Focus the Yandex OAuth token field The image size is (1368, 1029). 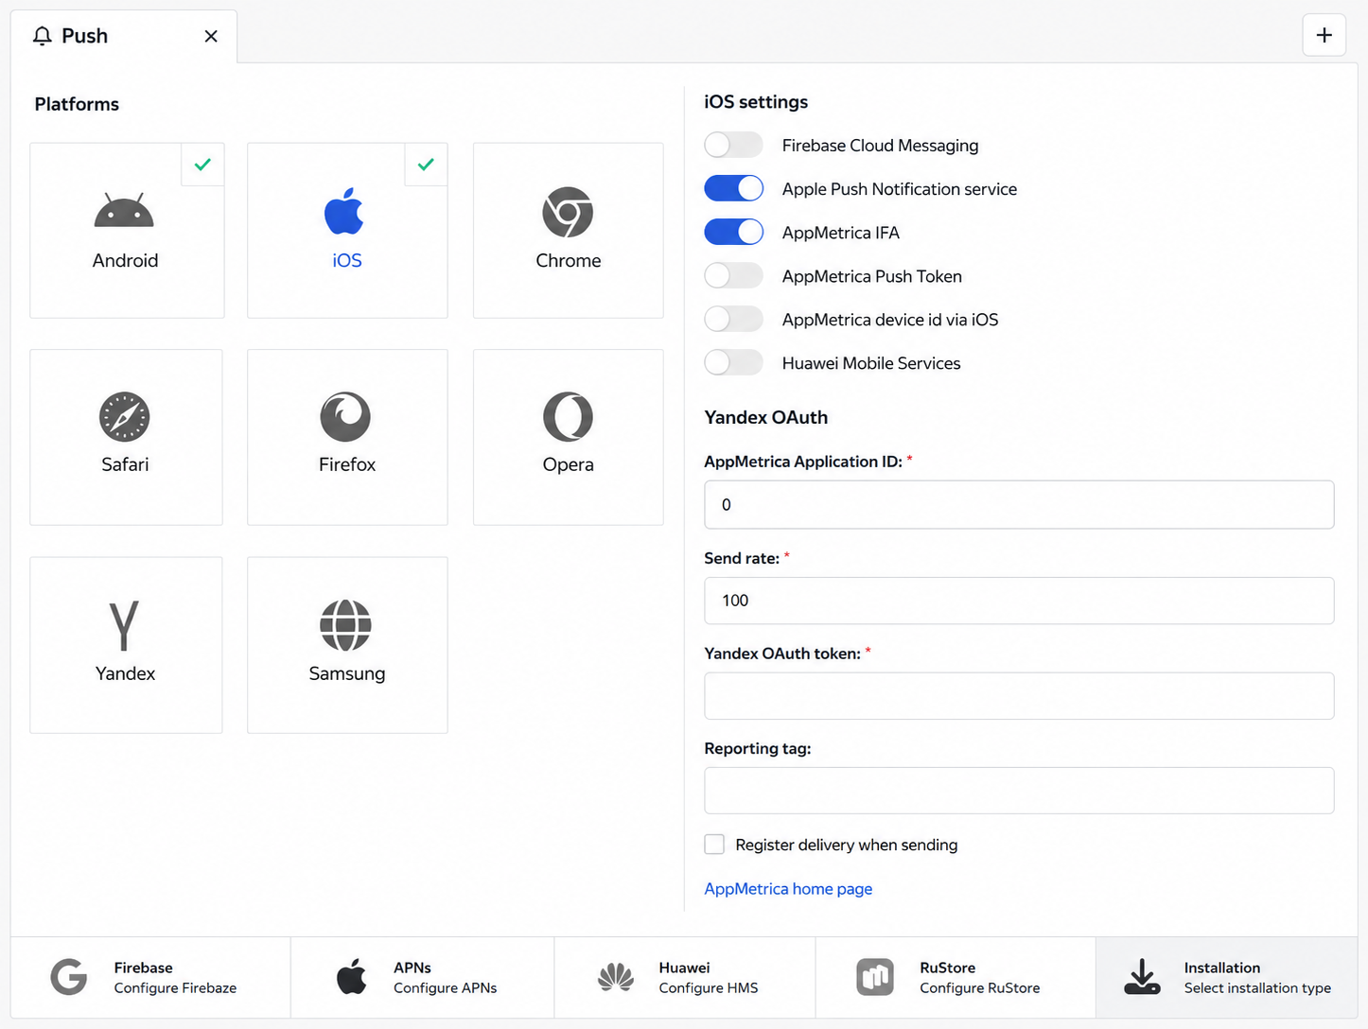click(1019, 696)
